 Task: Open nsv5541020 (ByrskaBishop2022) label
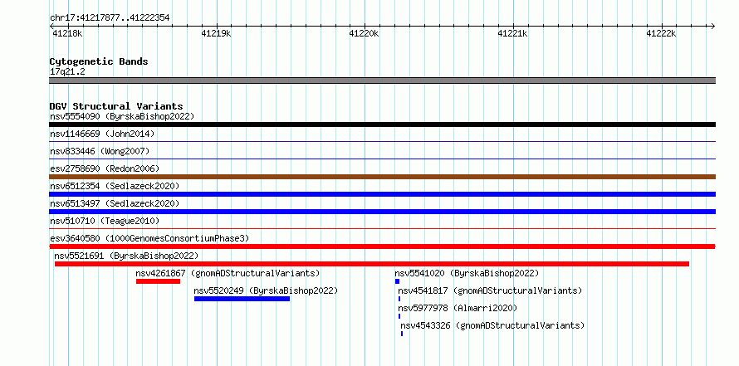tap(467, 273)
